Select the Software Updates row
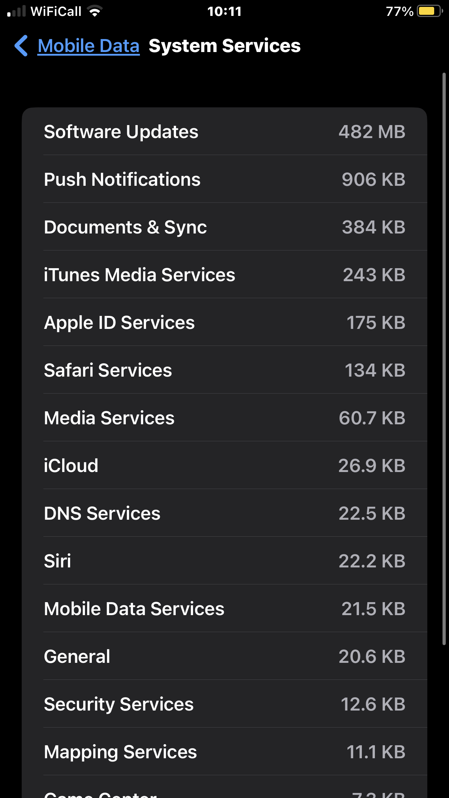This screenshot has width=449, height=798. click(224, 132)
